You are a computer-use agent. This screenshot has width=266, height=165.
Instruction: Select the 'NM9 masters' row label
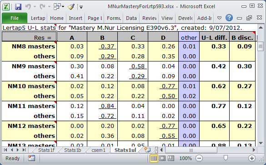pyautogui.click(x=29, y=66)
